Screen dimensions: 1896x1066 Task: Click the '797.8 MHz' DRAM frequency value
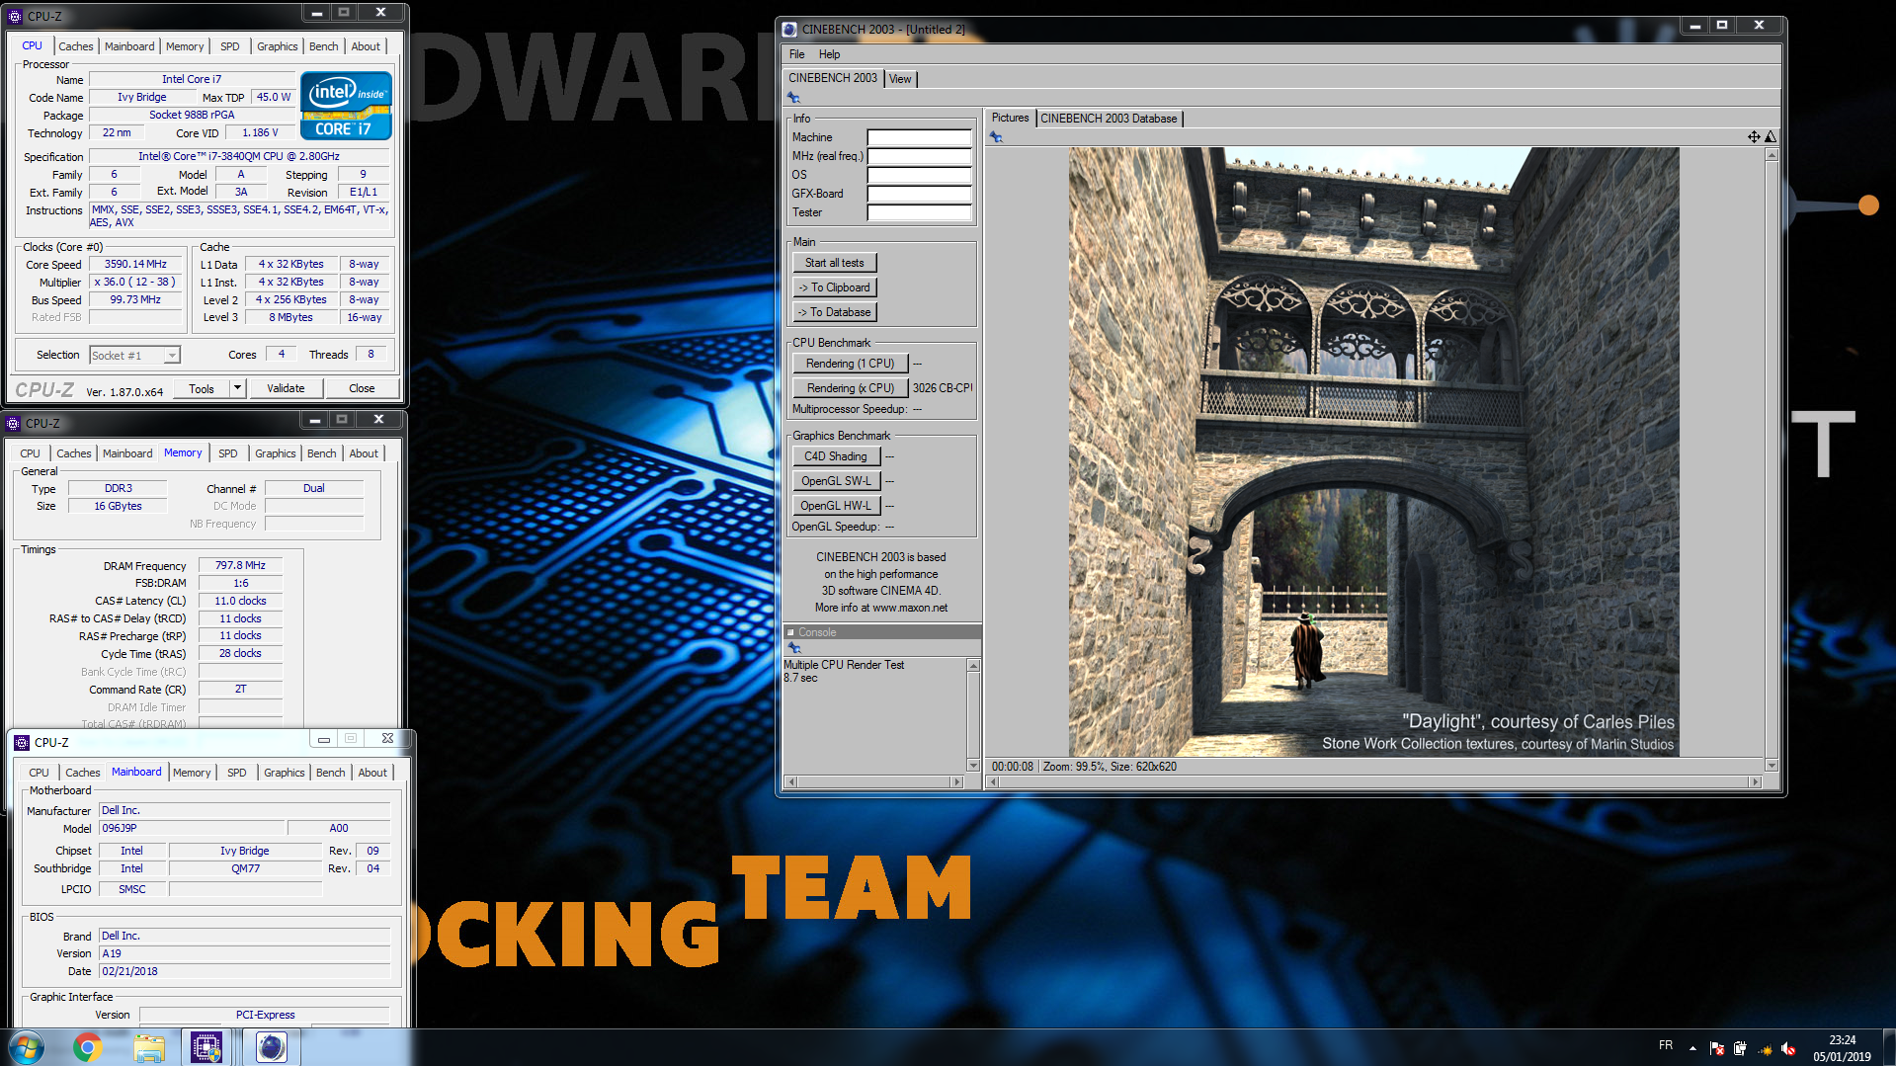point(240,566)
